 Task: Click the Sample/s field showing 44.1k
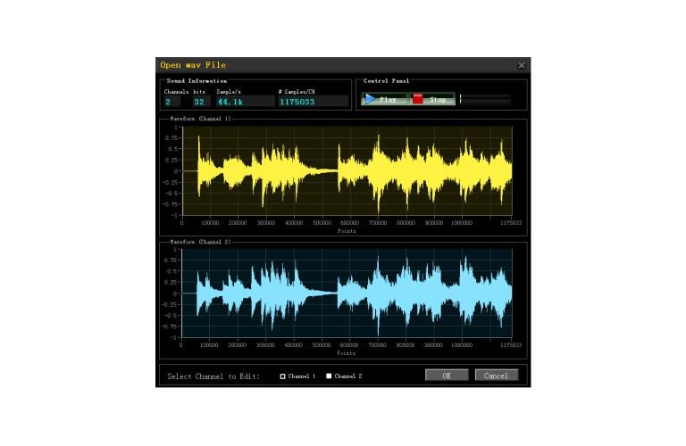[x=243, y=102]
